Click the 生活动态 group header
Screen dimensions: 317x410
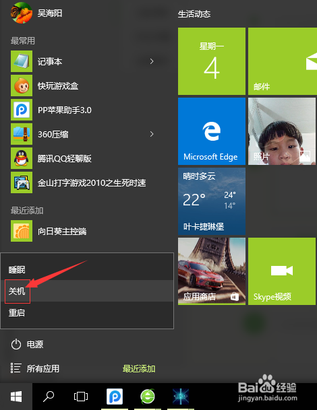click(194, 14)
